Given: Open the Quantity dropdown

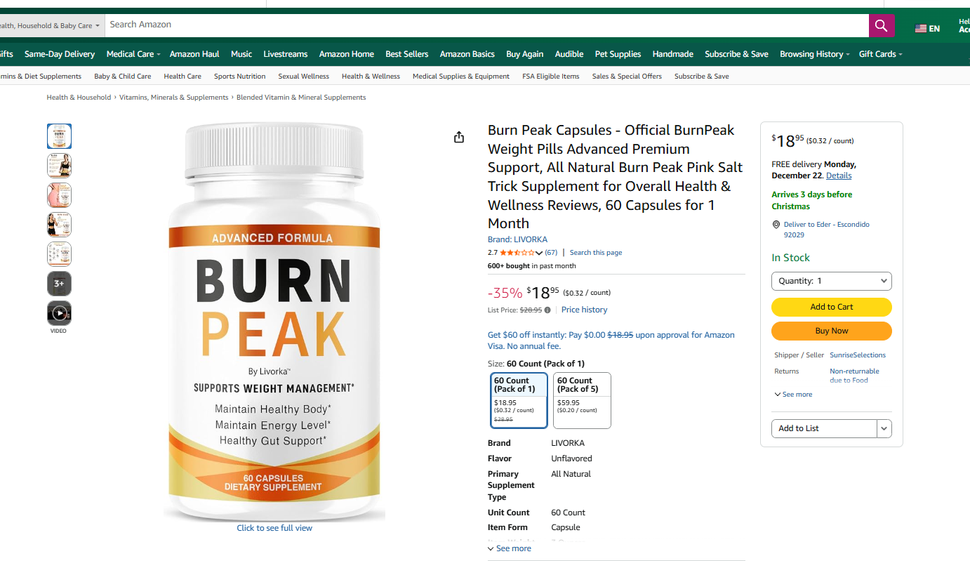Looking at the screenshot, I should click(x=832, y=281).
